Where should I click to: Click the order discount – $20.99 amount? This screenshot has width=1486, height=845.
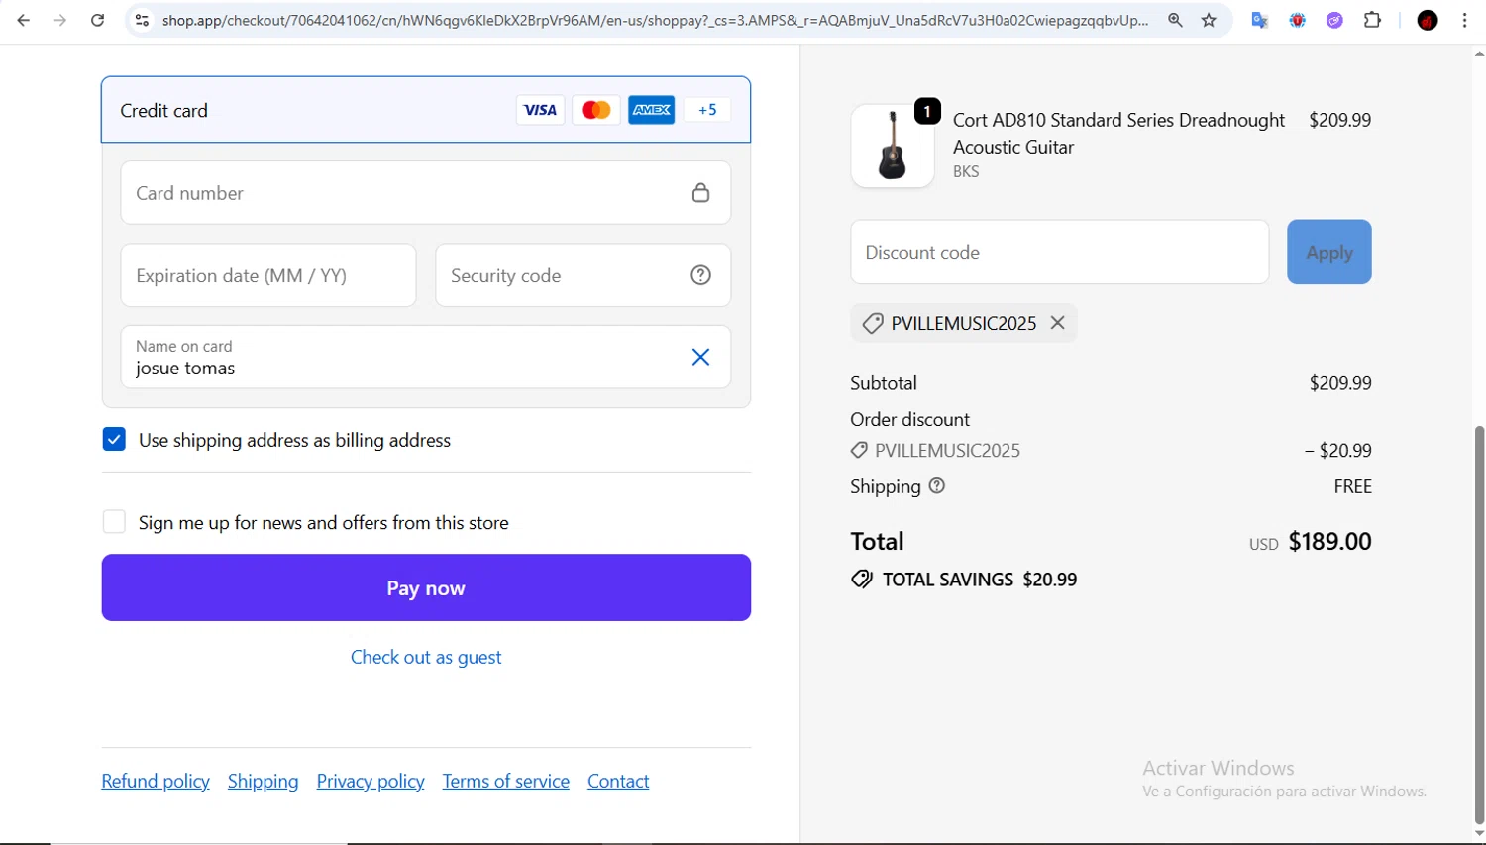[x=1338, y=450]
